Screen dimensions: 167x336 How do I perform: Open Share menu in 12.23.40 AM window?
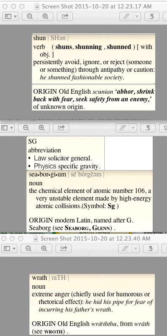coord(64,248)
